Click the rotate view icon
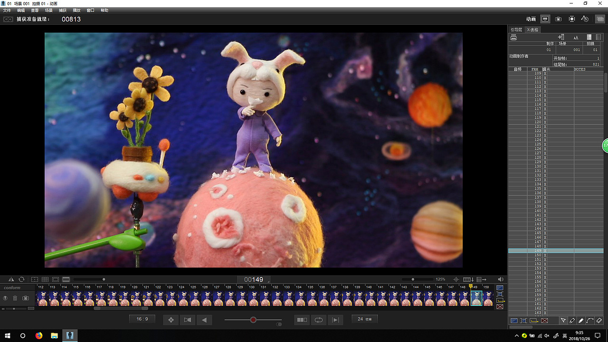608x342 pixels. 21,279
